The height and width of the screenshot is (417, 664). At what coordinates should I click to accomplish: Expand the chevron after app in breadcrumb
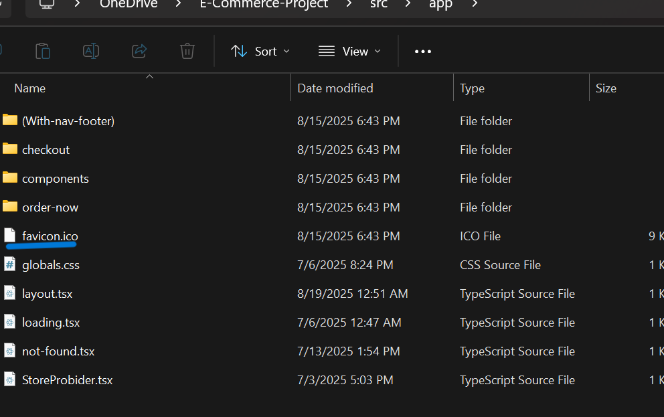pos(475,4)
